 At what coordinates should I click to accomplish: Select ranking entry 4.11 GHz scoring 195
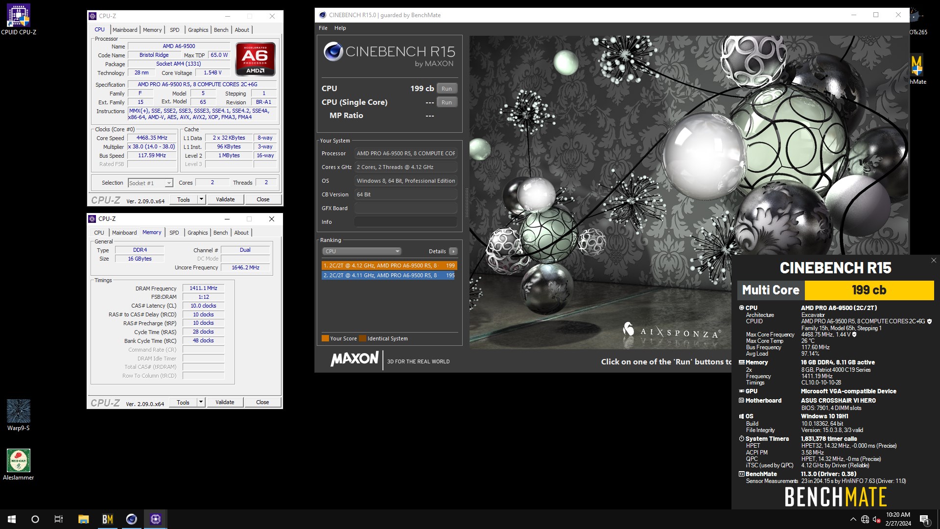pos(388,275)
